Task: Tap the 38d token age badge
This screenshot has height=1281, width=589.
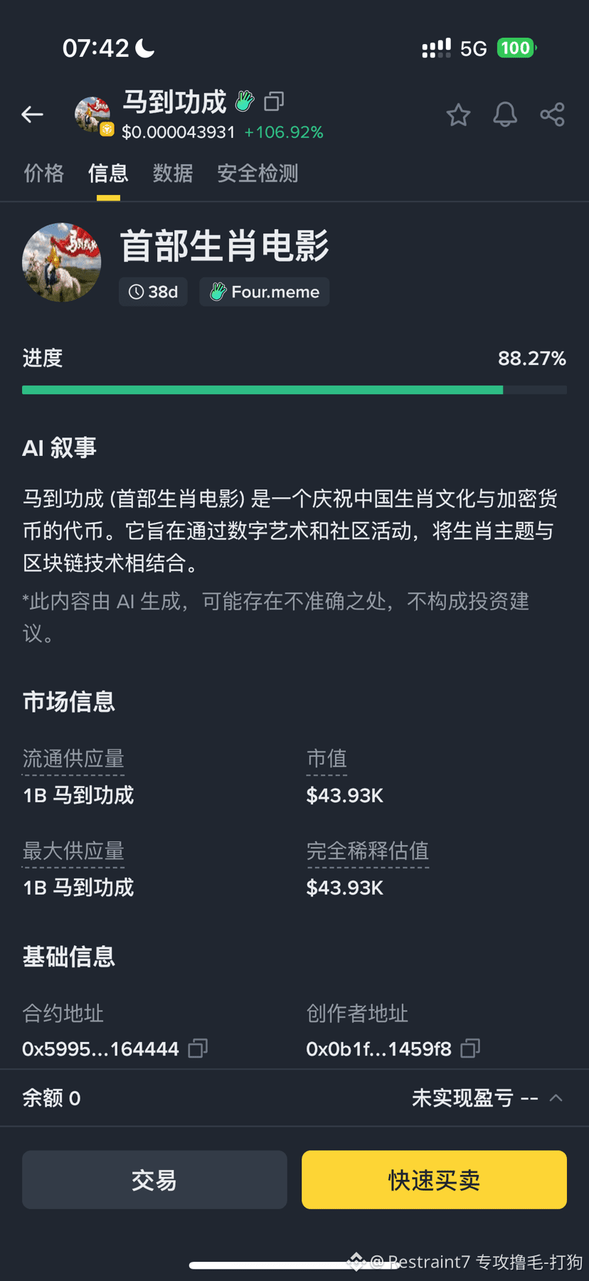Action: click(x=153, y=292)
